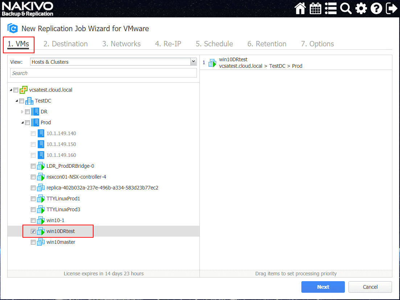Screen dimensions: 400x300
Task: Check the win10-1 virtual machine
Action: [33, 220]
